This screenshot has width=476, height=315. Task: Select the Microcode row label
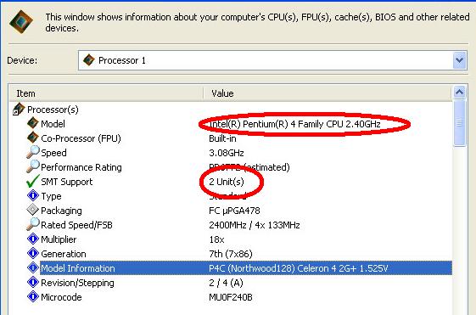click(x=61, y=297)
